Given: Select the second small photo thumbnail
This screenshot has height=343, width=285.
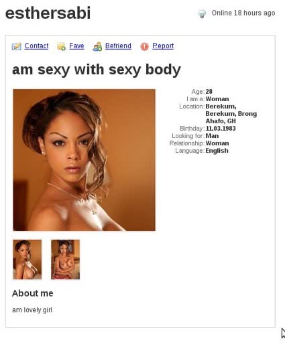Looking at the screenshot, I should (x=65, y=259).
